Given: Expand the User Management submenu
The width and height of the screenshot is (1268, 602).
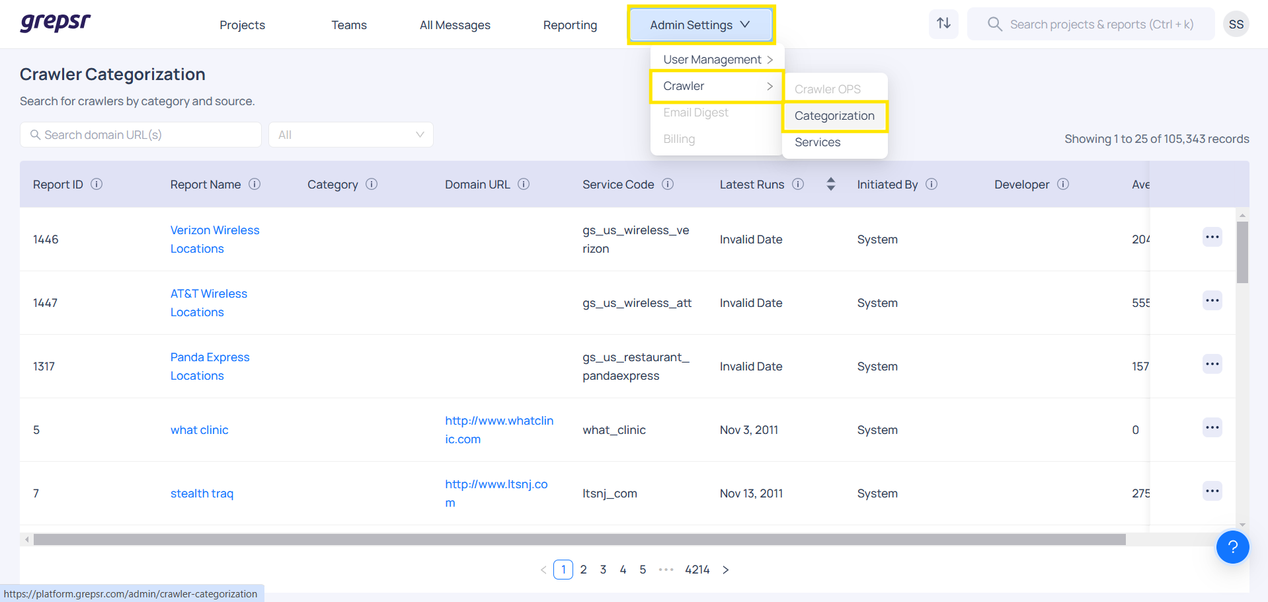Looking at the screenshot, I should click(x=717, y=60).
